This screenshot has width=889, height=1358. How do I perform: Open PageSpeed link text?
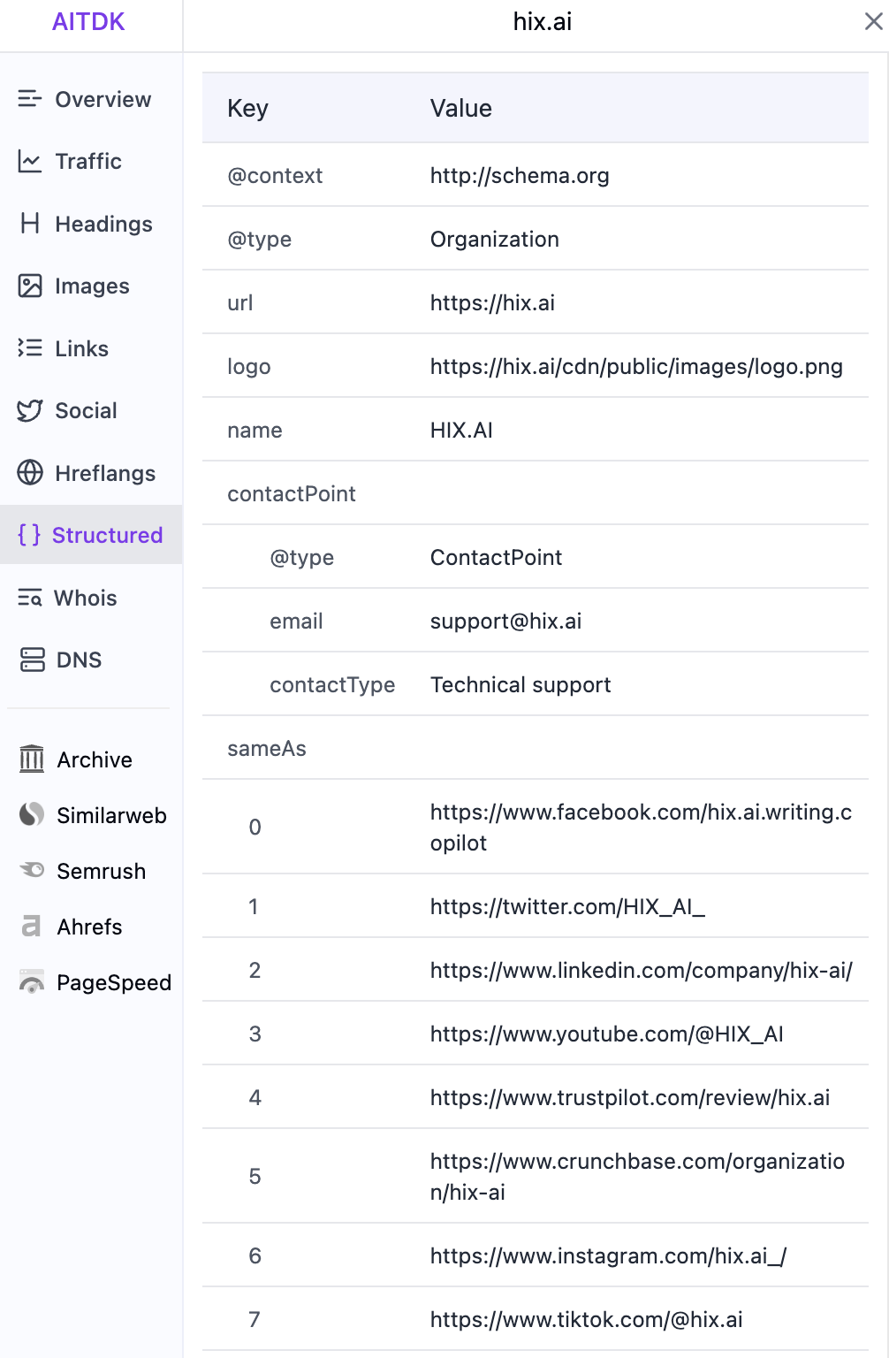click(x=114, y=982)
